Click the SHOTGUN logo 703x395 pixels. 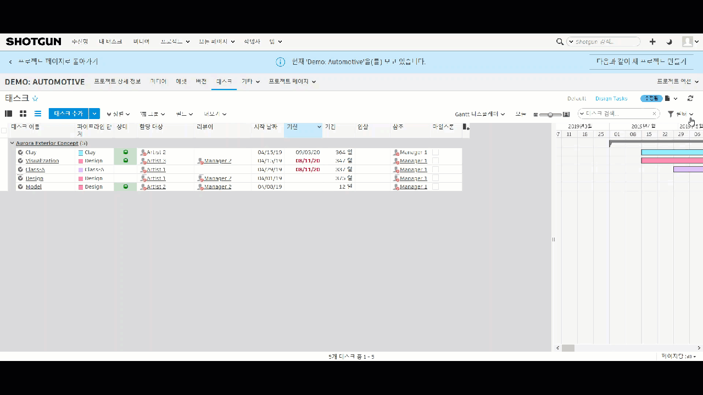(34, 42)
